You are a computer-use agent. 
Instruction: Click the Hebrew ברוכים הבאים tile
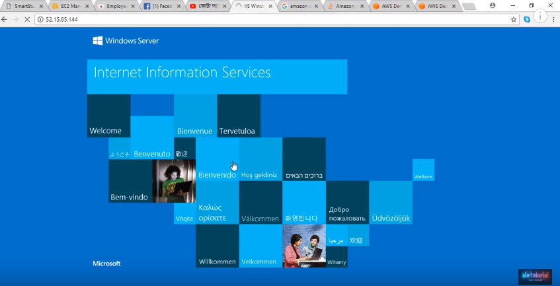304,159
